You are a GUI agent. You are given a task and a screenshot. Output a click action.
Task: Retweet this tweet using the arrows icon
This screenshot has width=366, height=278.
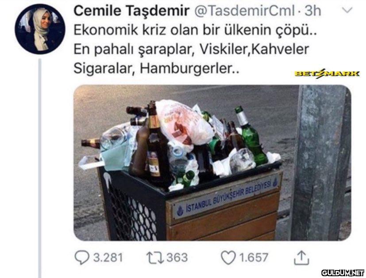point(155,258)
